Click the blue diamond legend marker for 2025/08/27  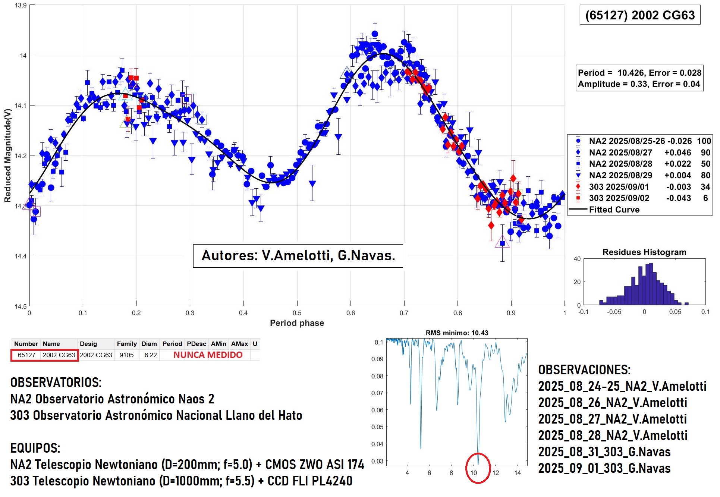point(578,152)
